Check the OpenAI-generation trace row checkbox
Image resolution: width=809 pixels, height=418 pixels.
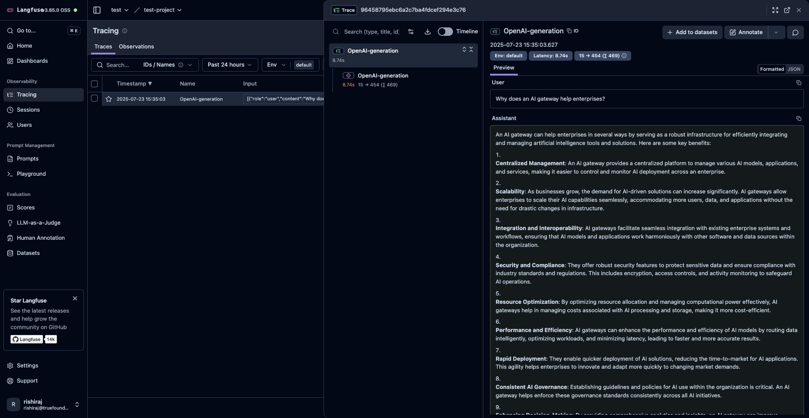pos(94,98)
